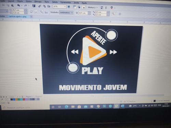Click the Redo arrow icon
The width and height of the screenshot is (171, 128).
click(26, 5)
